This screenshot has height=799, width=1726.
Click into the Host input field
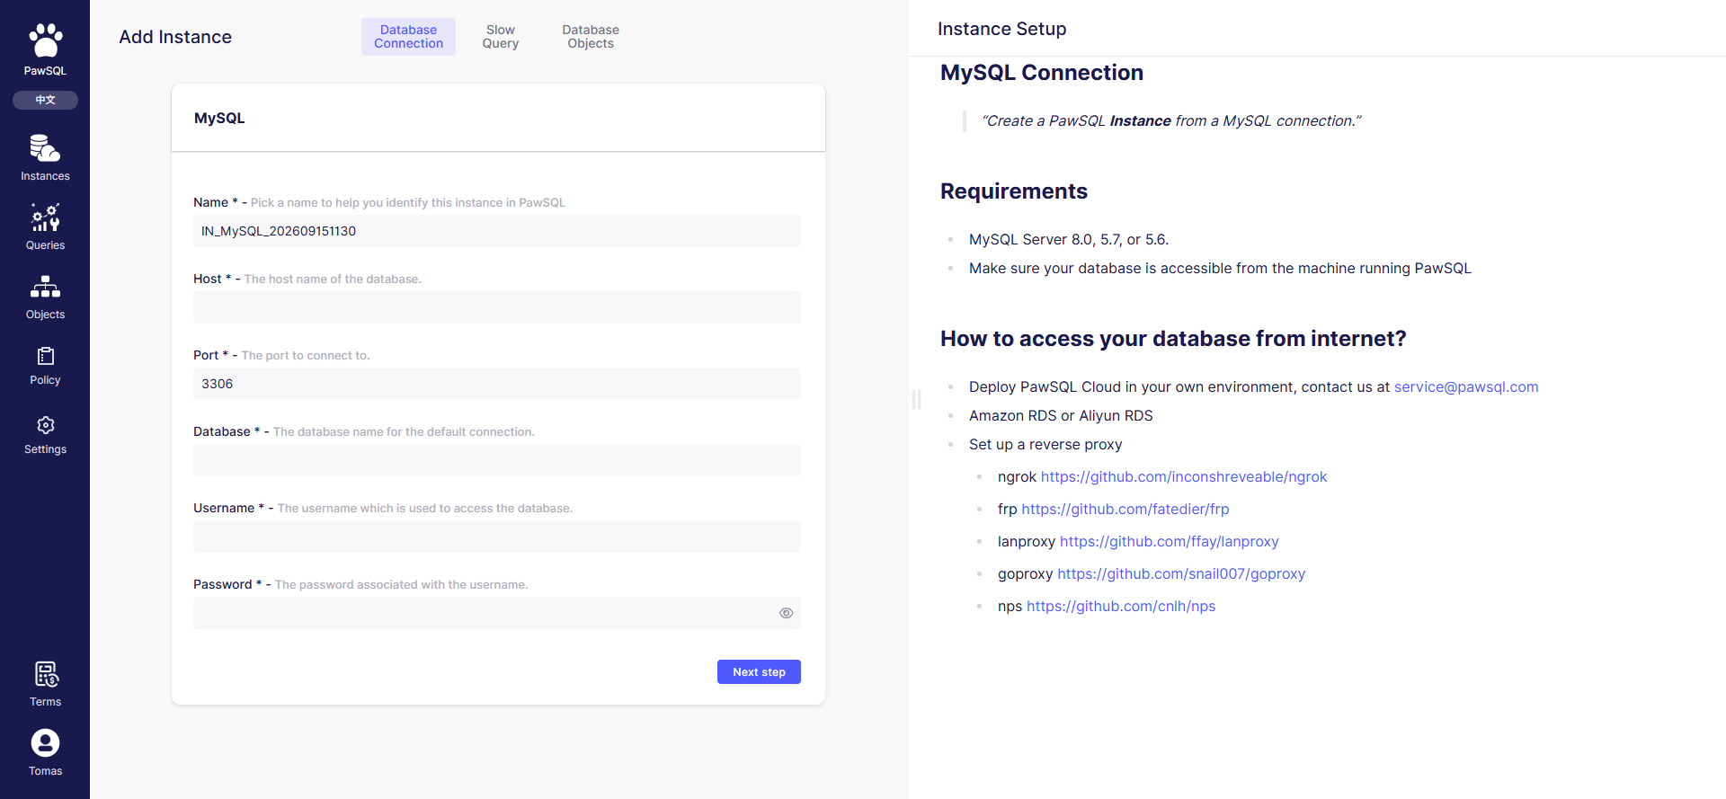(x=496, y=307)
